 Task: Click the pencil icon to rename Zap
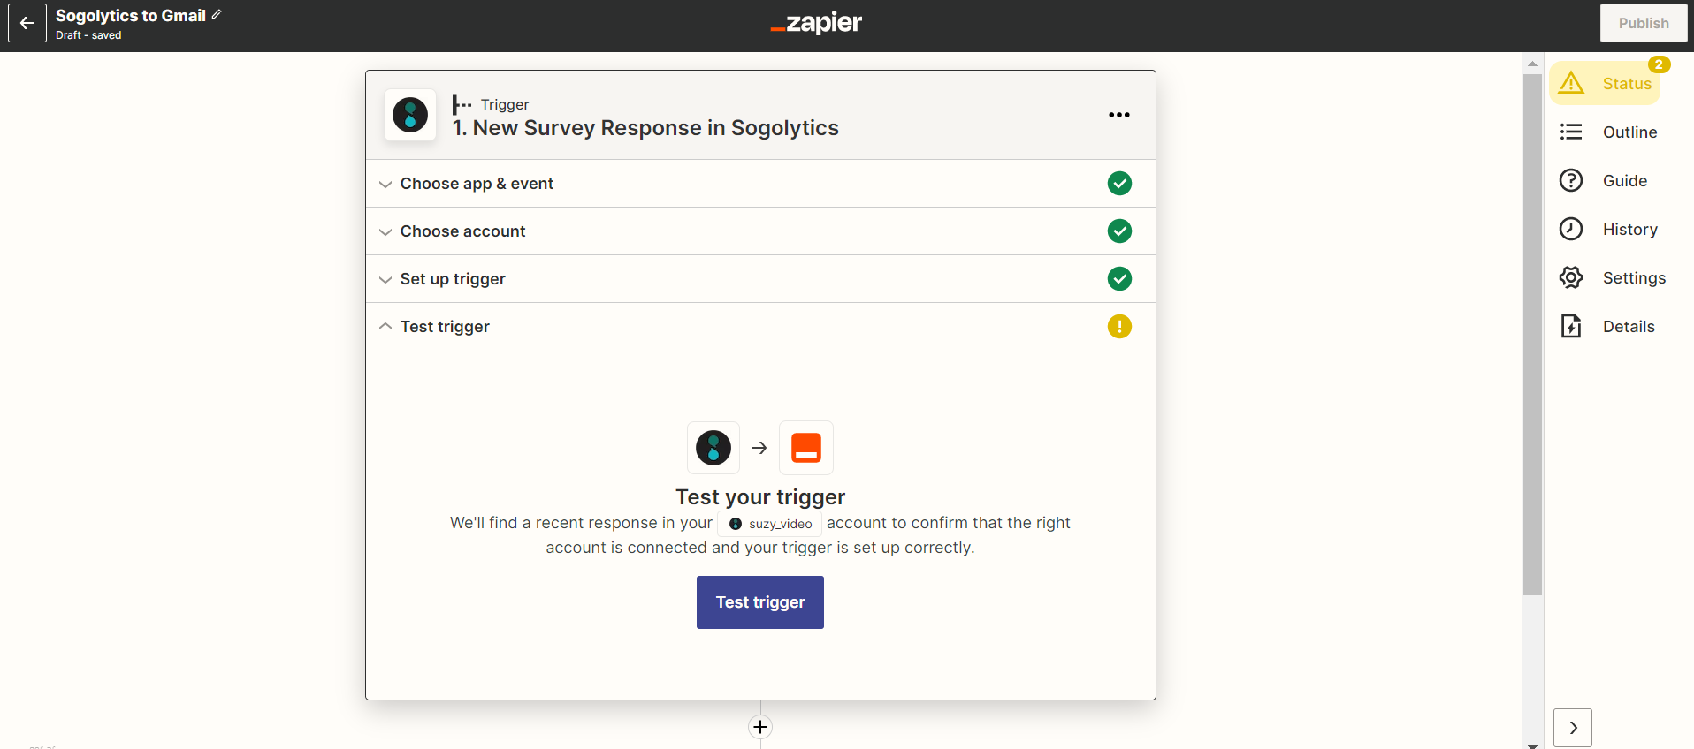217,15
